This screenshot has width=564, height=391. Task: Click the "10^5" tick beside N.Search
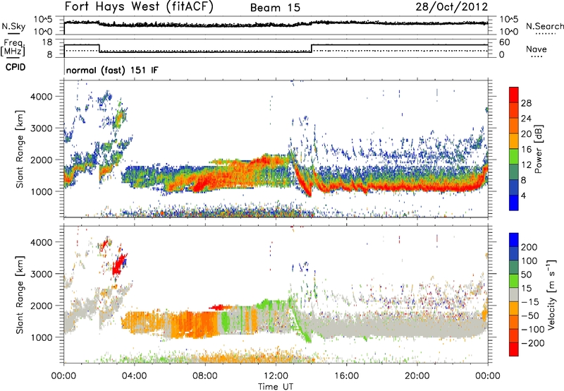pos(509,19)
